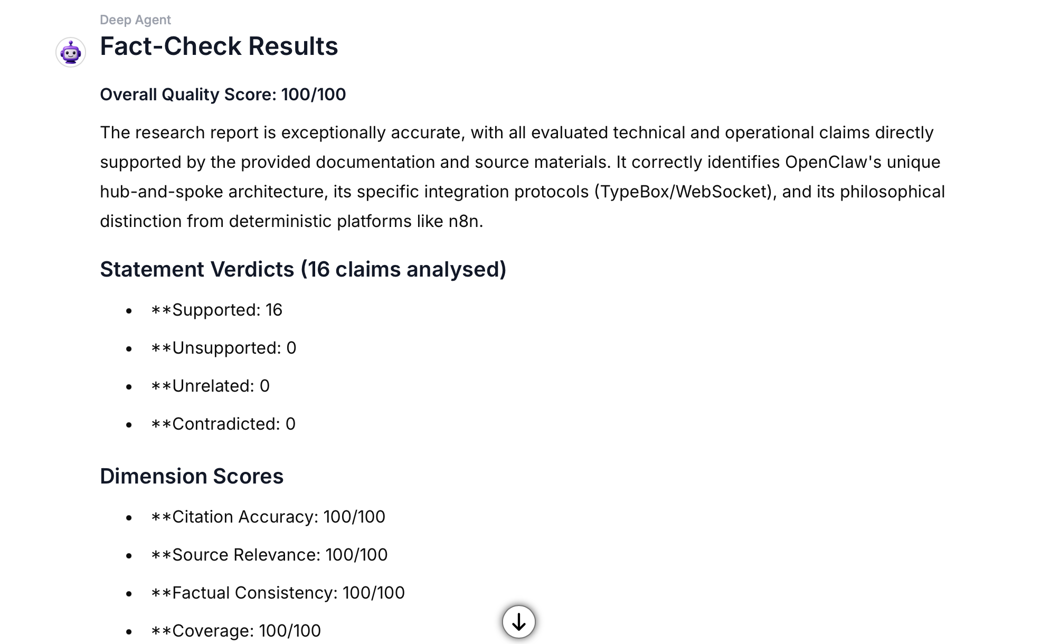The width and height of the screenshot is (1041, 644).
Task: Click the Factual Consistency score line
Action: [278, 593]
